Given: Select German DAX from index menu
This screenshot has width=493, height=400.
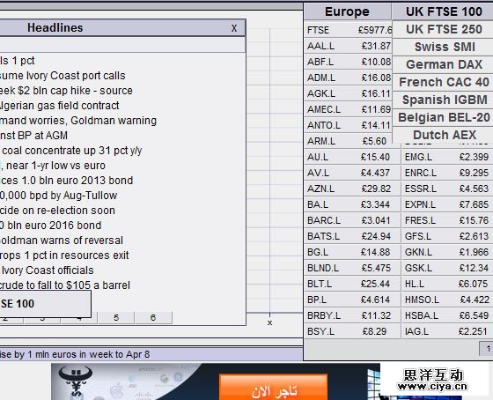Looking at the screenshot, I should (x=444, y=64).
